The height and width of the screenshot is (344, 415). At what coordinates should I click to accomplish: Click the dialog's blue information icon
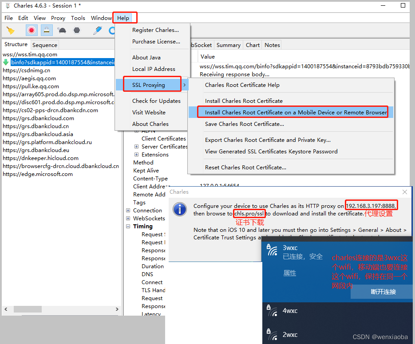[x=180, y=209]
